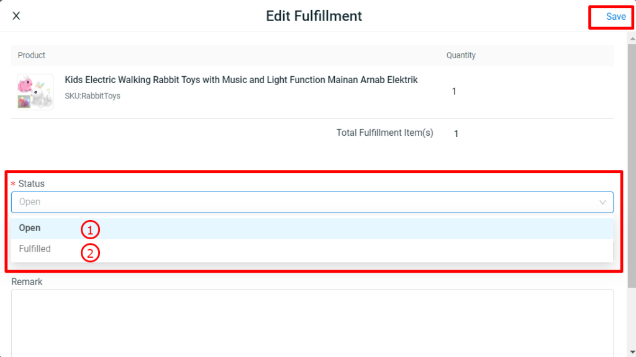The height and width of the screenshot is (357, 636).
Task: Click the Remark field label
Action: coord(27,282)
